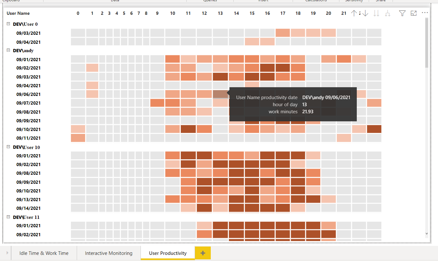Viewport: 438px width, 261px height.
Task: Switch to Idle Time & Work Time tab
Action: [x=44, y=253]
